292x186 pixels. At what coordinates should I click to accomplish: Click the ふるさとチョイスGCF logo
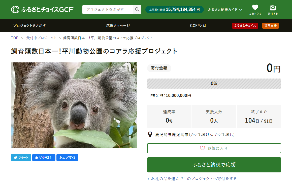[42, 10]
